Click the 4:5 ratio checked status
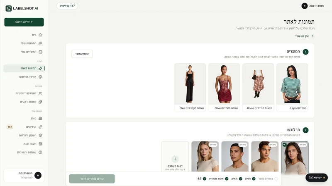Screen dimensions: 332x186 coord(202,179)
